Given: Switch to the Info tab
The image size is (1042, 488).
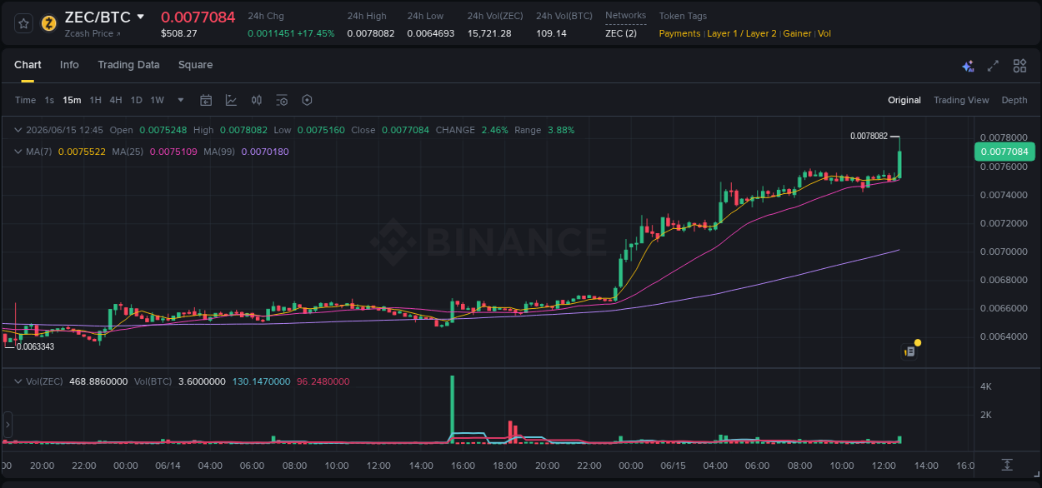Looking at the screenshot, I should coord(69,65).
